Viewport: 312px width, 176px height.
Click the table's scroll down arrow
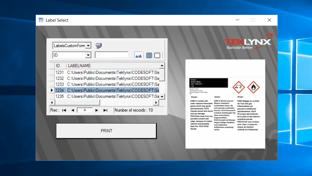pyautogui.click(x=162, y=97)
